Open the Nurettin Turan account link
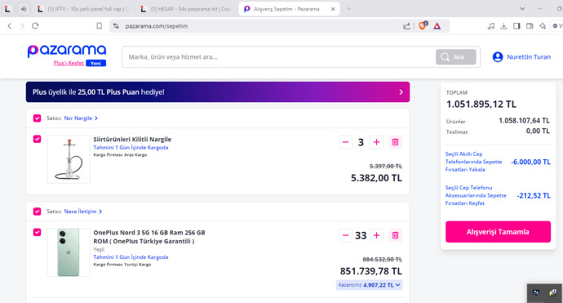The image size is (563, 303). click(x=529, y=57)
